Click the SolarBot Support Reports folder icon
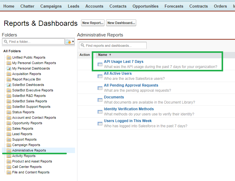The image size is (235, 181). point(9,107)
